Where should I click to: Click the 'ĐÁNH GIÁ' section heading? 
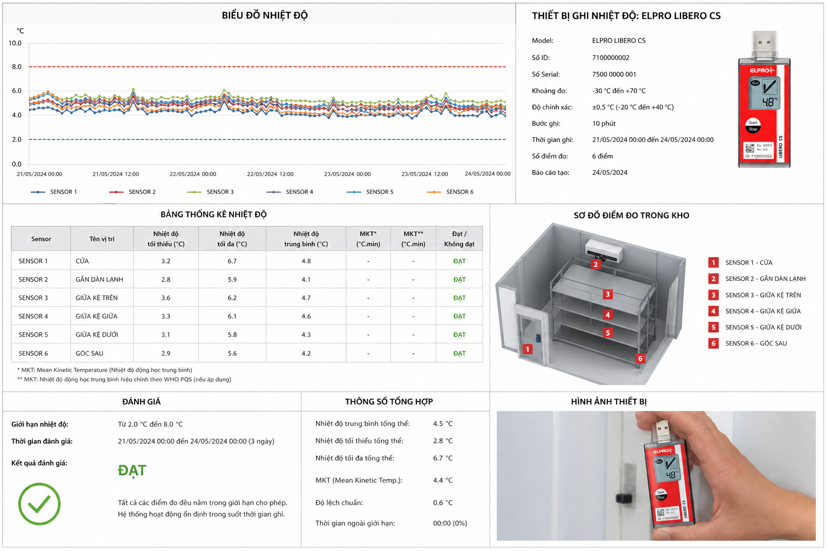[142, 401]
